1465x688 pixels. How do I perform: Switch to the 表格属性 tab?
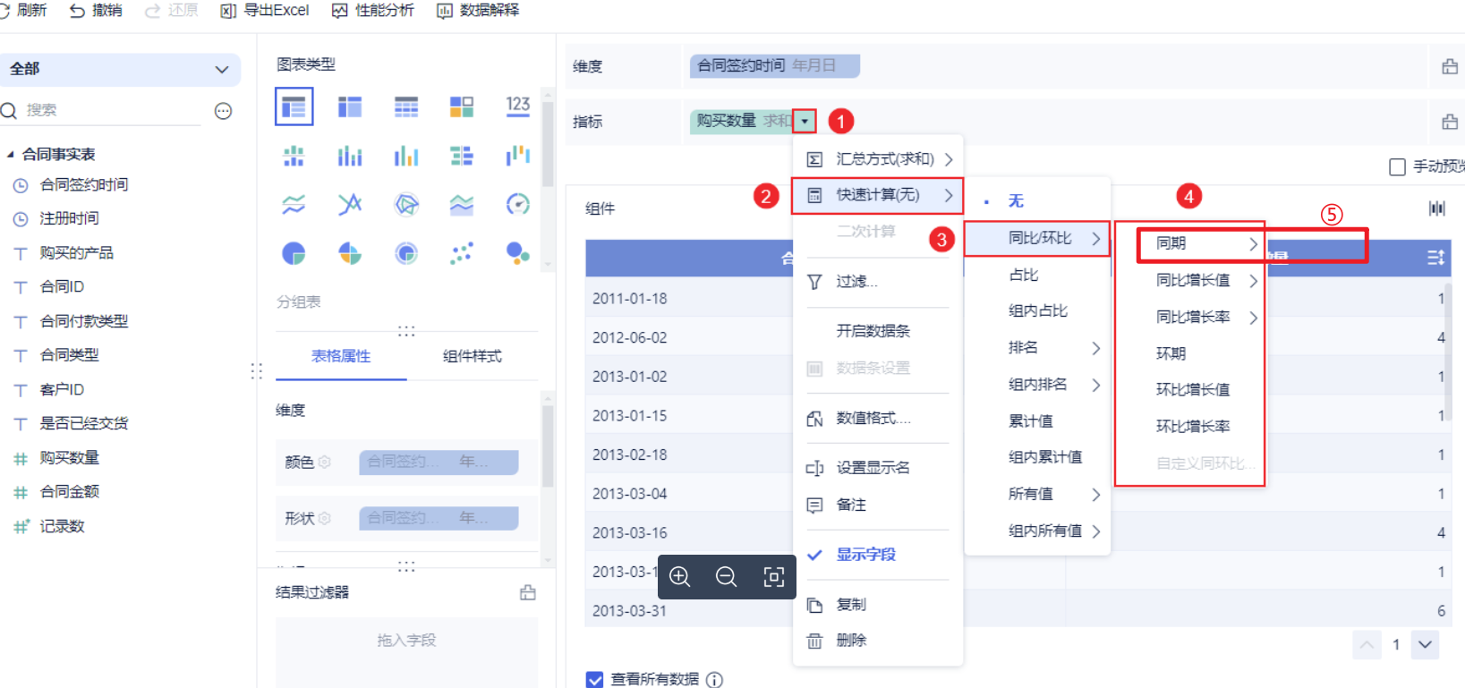[x=341, y=357]
